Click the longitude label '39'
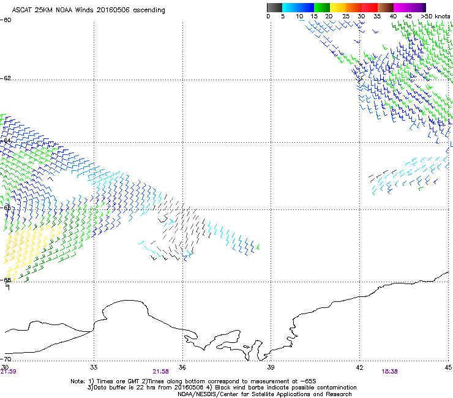The width and height of the screenshot is (453, 398). point(271,367)
